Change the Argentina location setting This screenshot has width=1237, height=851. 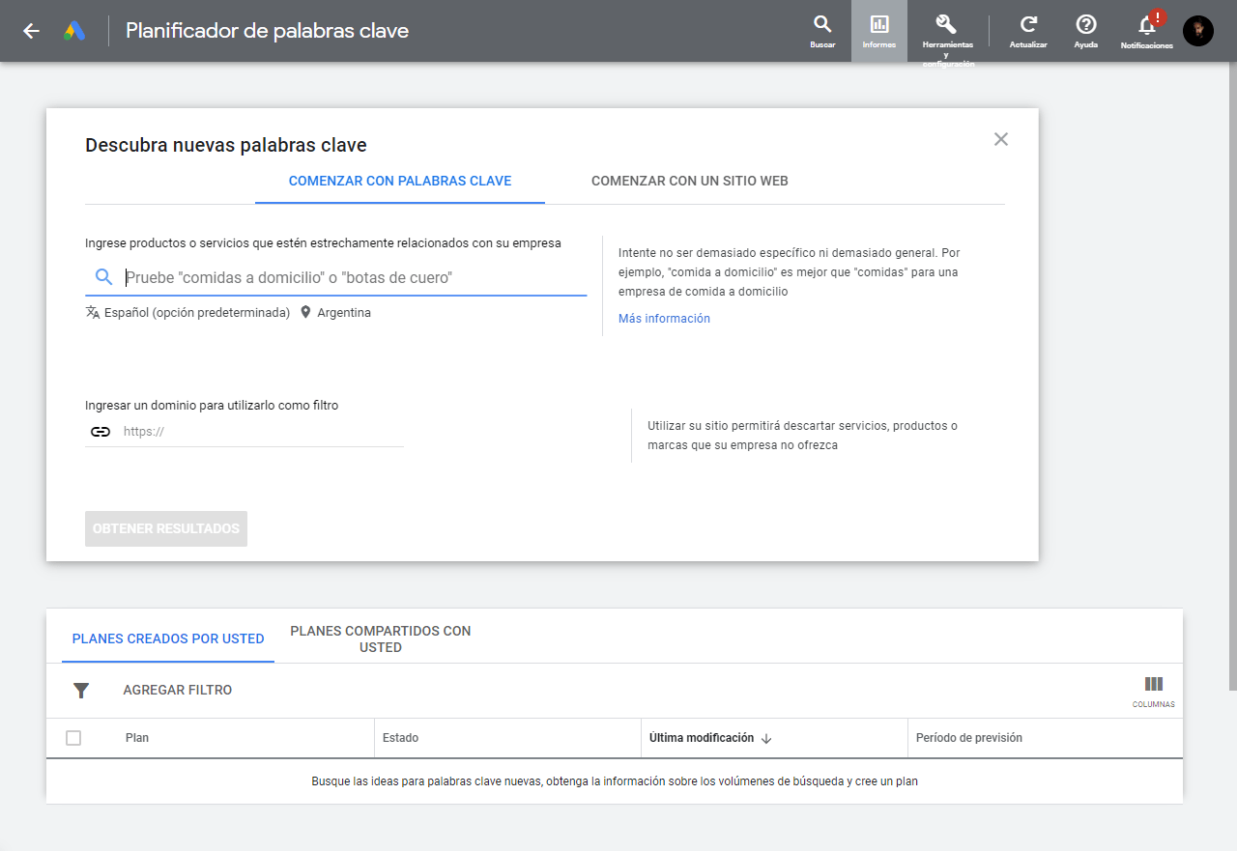pos(335,312)
